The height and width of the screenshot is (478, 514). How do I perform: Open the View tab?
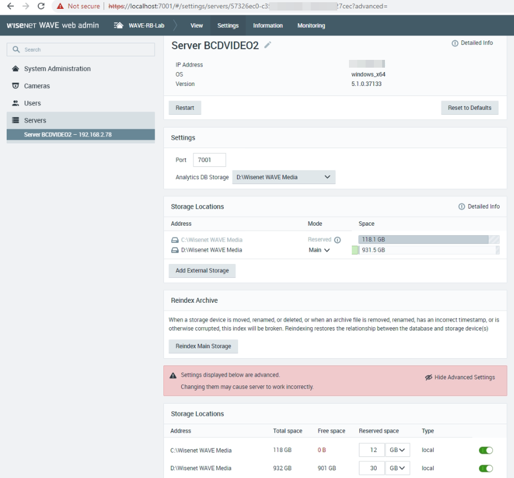tap(197, 26)
